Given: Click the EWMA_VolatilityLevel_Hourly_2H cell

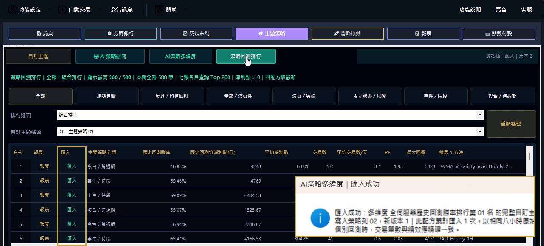Looking at the screenshot, I should [475, 166].
